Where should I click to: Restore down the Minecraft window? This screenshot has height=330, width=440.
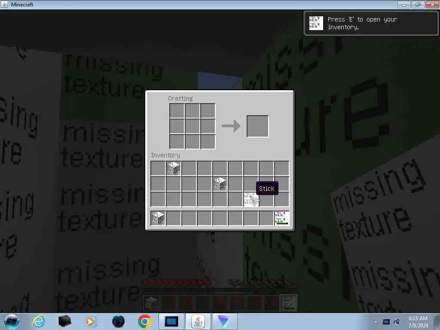[418, 4]
